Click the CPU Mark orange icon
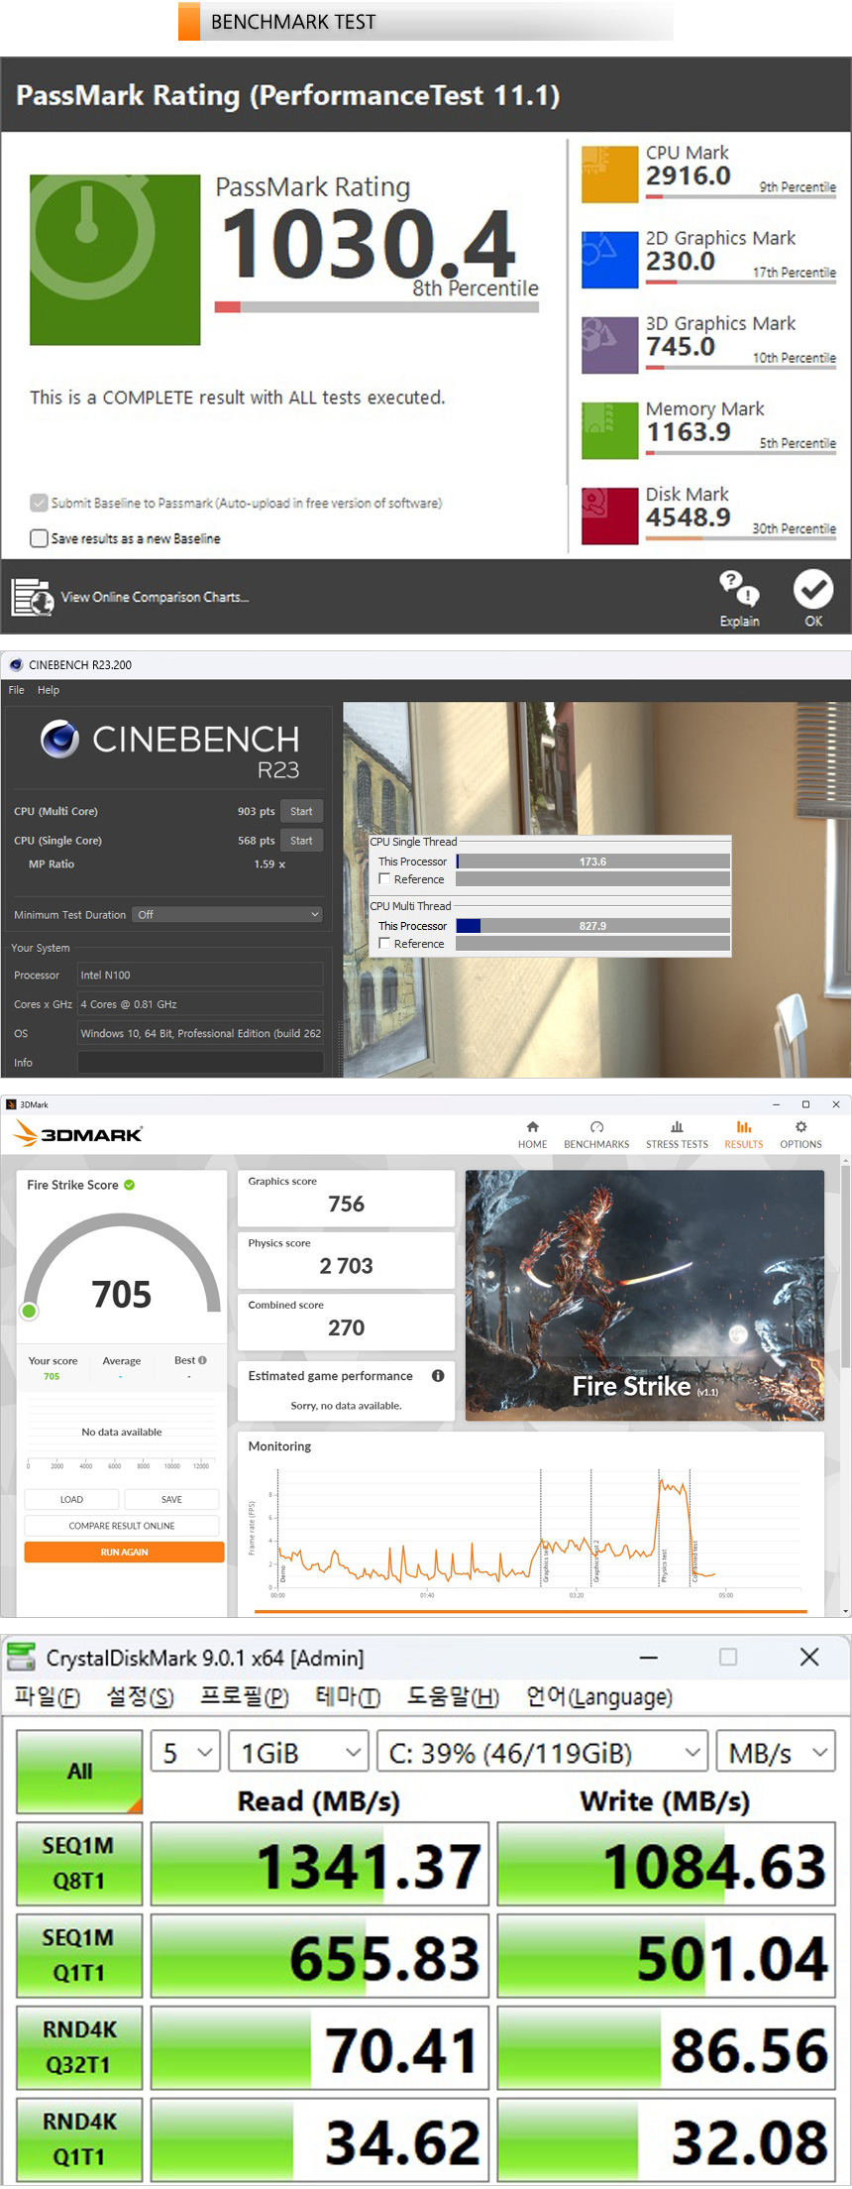Screen dimensions: 852x2189 click(609, 174)
